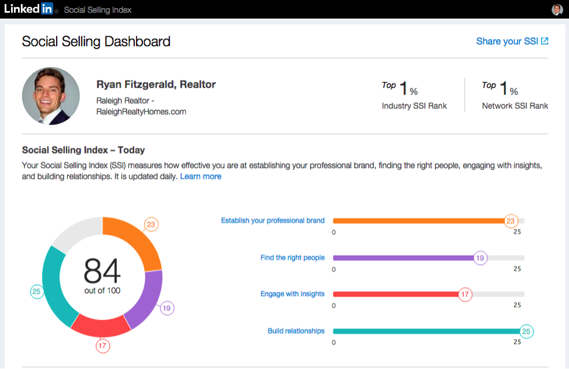Click Build relationships link
Screen dimensions: 569x369
(x=296, y=331)
